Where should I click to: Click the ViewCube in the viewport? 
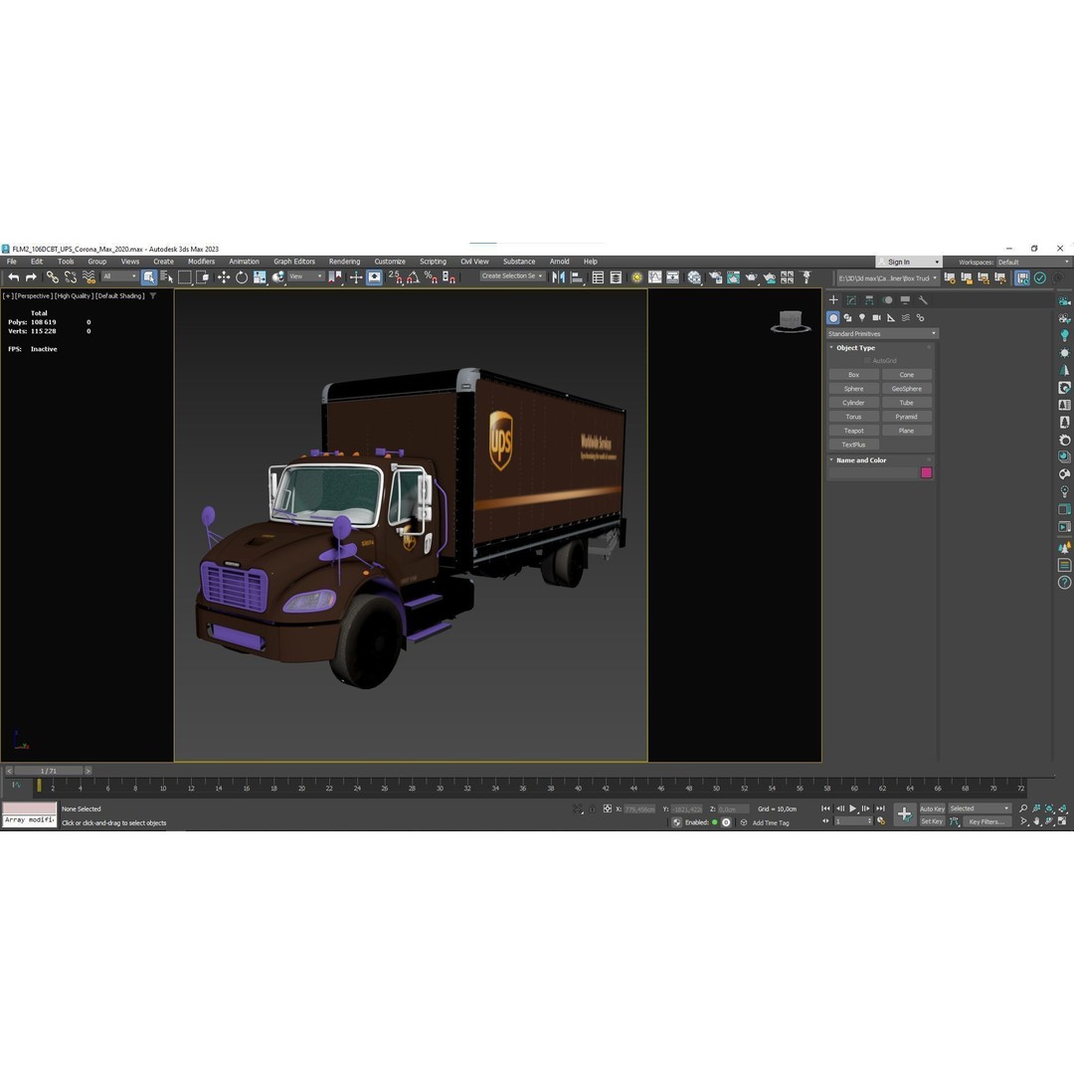pos(791,321)
